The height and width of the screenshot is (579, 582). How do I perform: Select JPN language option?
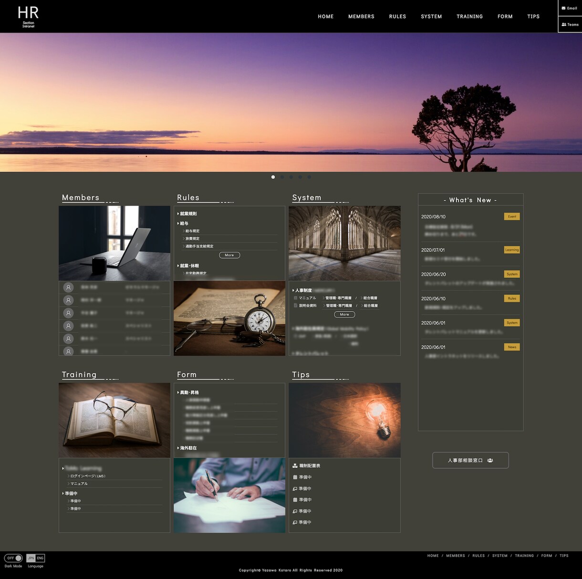[x=31, y=558]
